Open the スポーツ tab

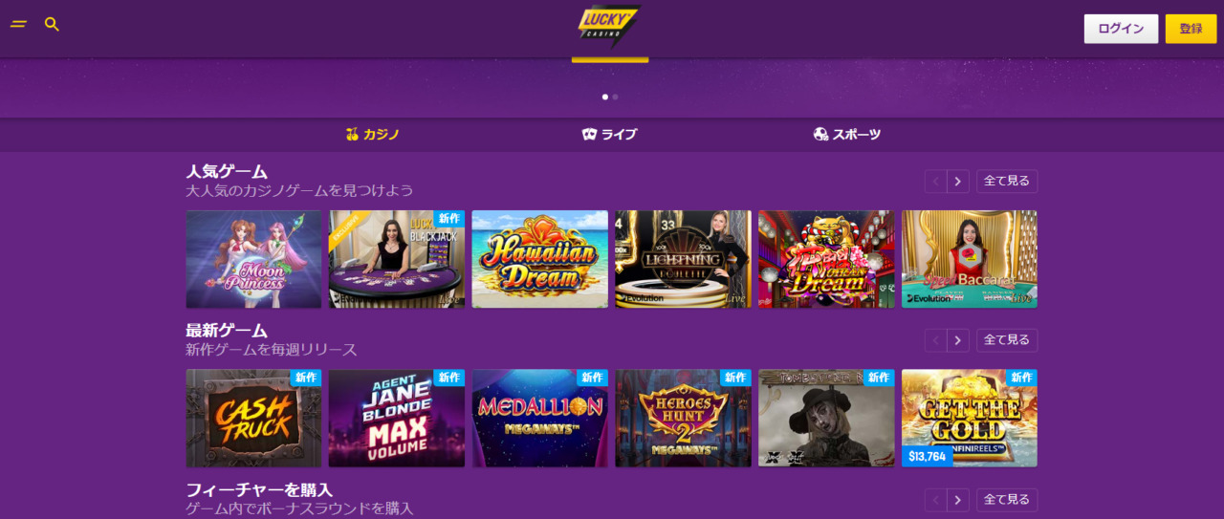tap(846, 135)
